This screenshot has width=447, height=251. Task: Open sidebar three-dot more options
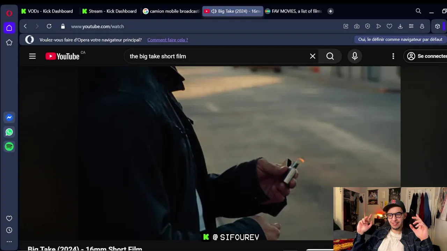point(9,242)
